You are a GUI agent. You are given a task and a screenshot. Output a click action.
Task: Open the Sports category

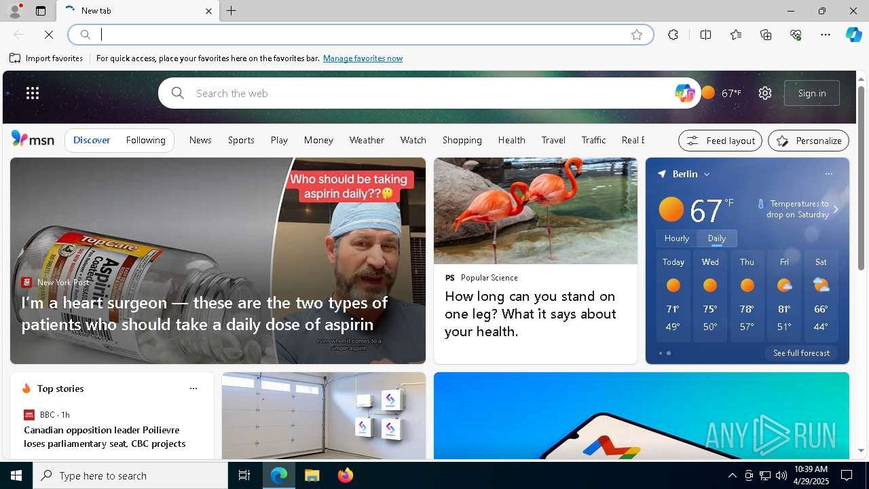241,140
